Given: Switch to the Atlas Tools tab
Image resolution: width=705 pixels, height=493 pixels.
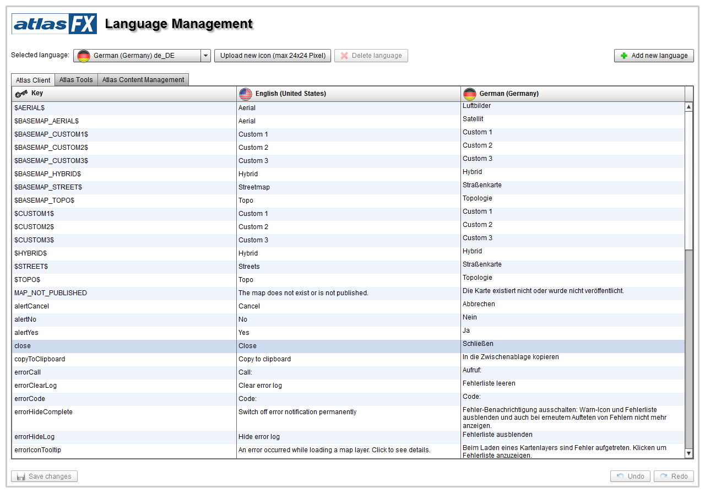Looking at the screenshot, I should (76, 80).
